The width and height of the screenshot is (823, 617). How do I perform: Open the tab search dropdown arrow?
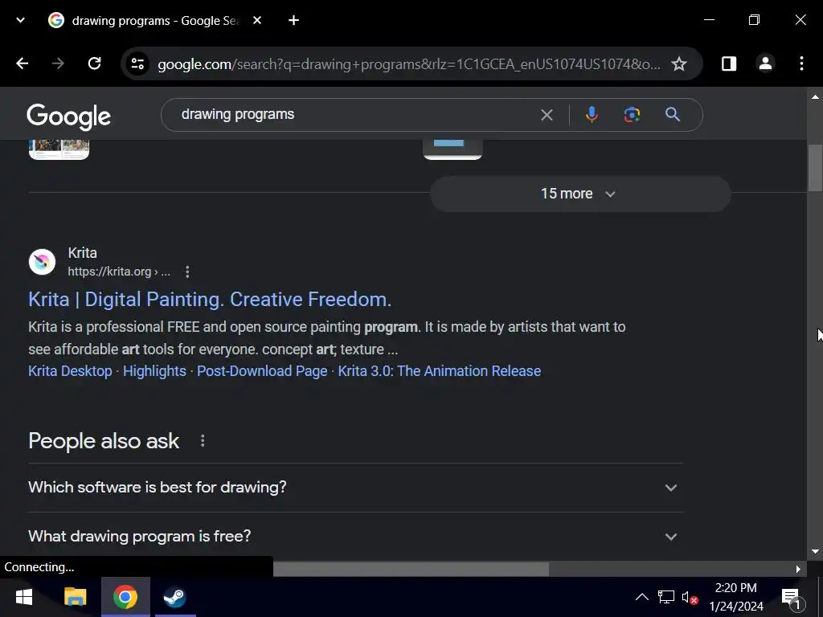tap(20, 20)
